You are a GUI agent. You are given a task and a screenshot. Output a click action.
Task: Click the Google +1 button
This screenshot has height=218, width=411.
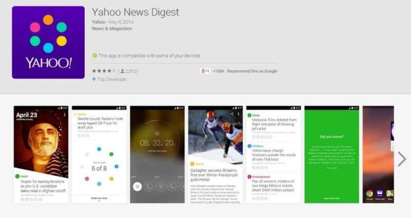205,71
